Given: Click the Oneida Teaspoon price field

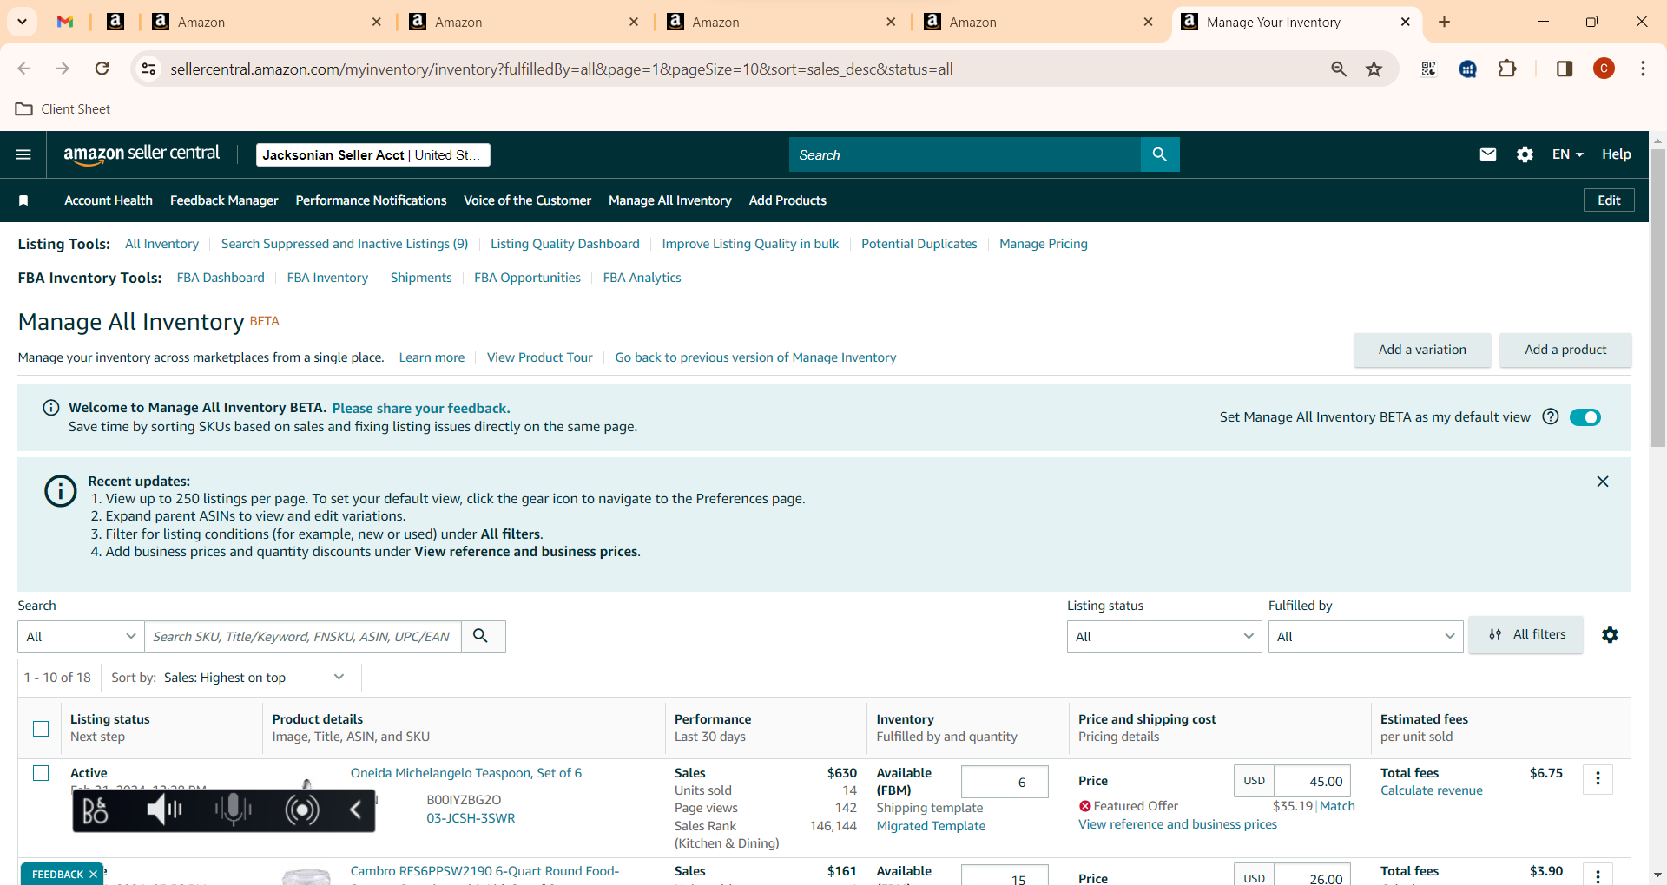Looking at the screenshot, I should coord(1312,781).
